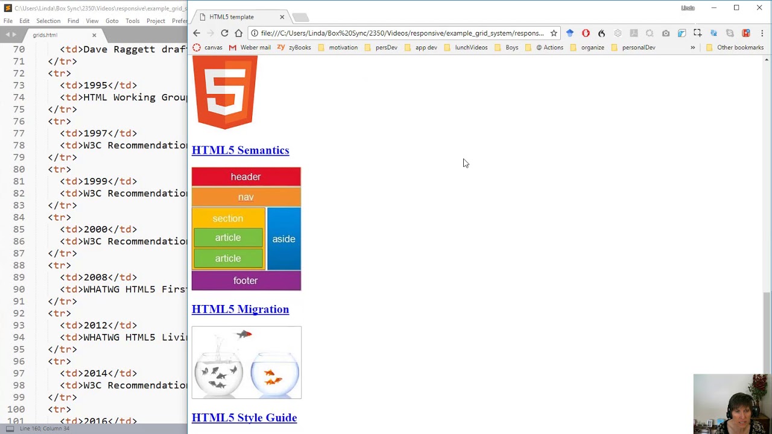Image resolution: width=772 pixels, height=434 pixels.
Task: Open the Tools menu in Sublime Text
Action: [x=133, y=20]
